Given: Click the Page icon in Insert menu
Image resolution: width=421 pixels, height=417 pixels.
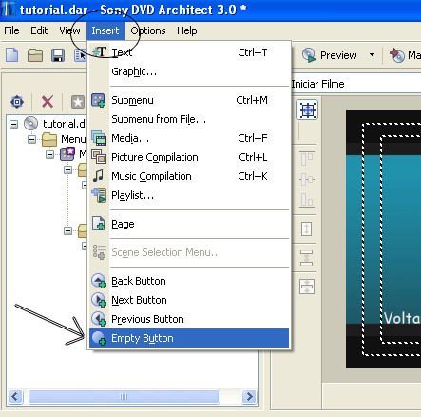Looking at the screenshot, I should pos(99,223).
